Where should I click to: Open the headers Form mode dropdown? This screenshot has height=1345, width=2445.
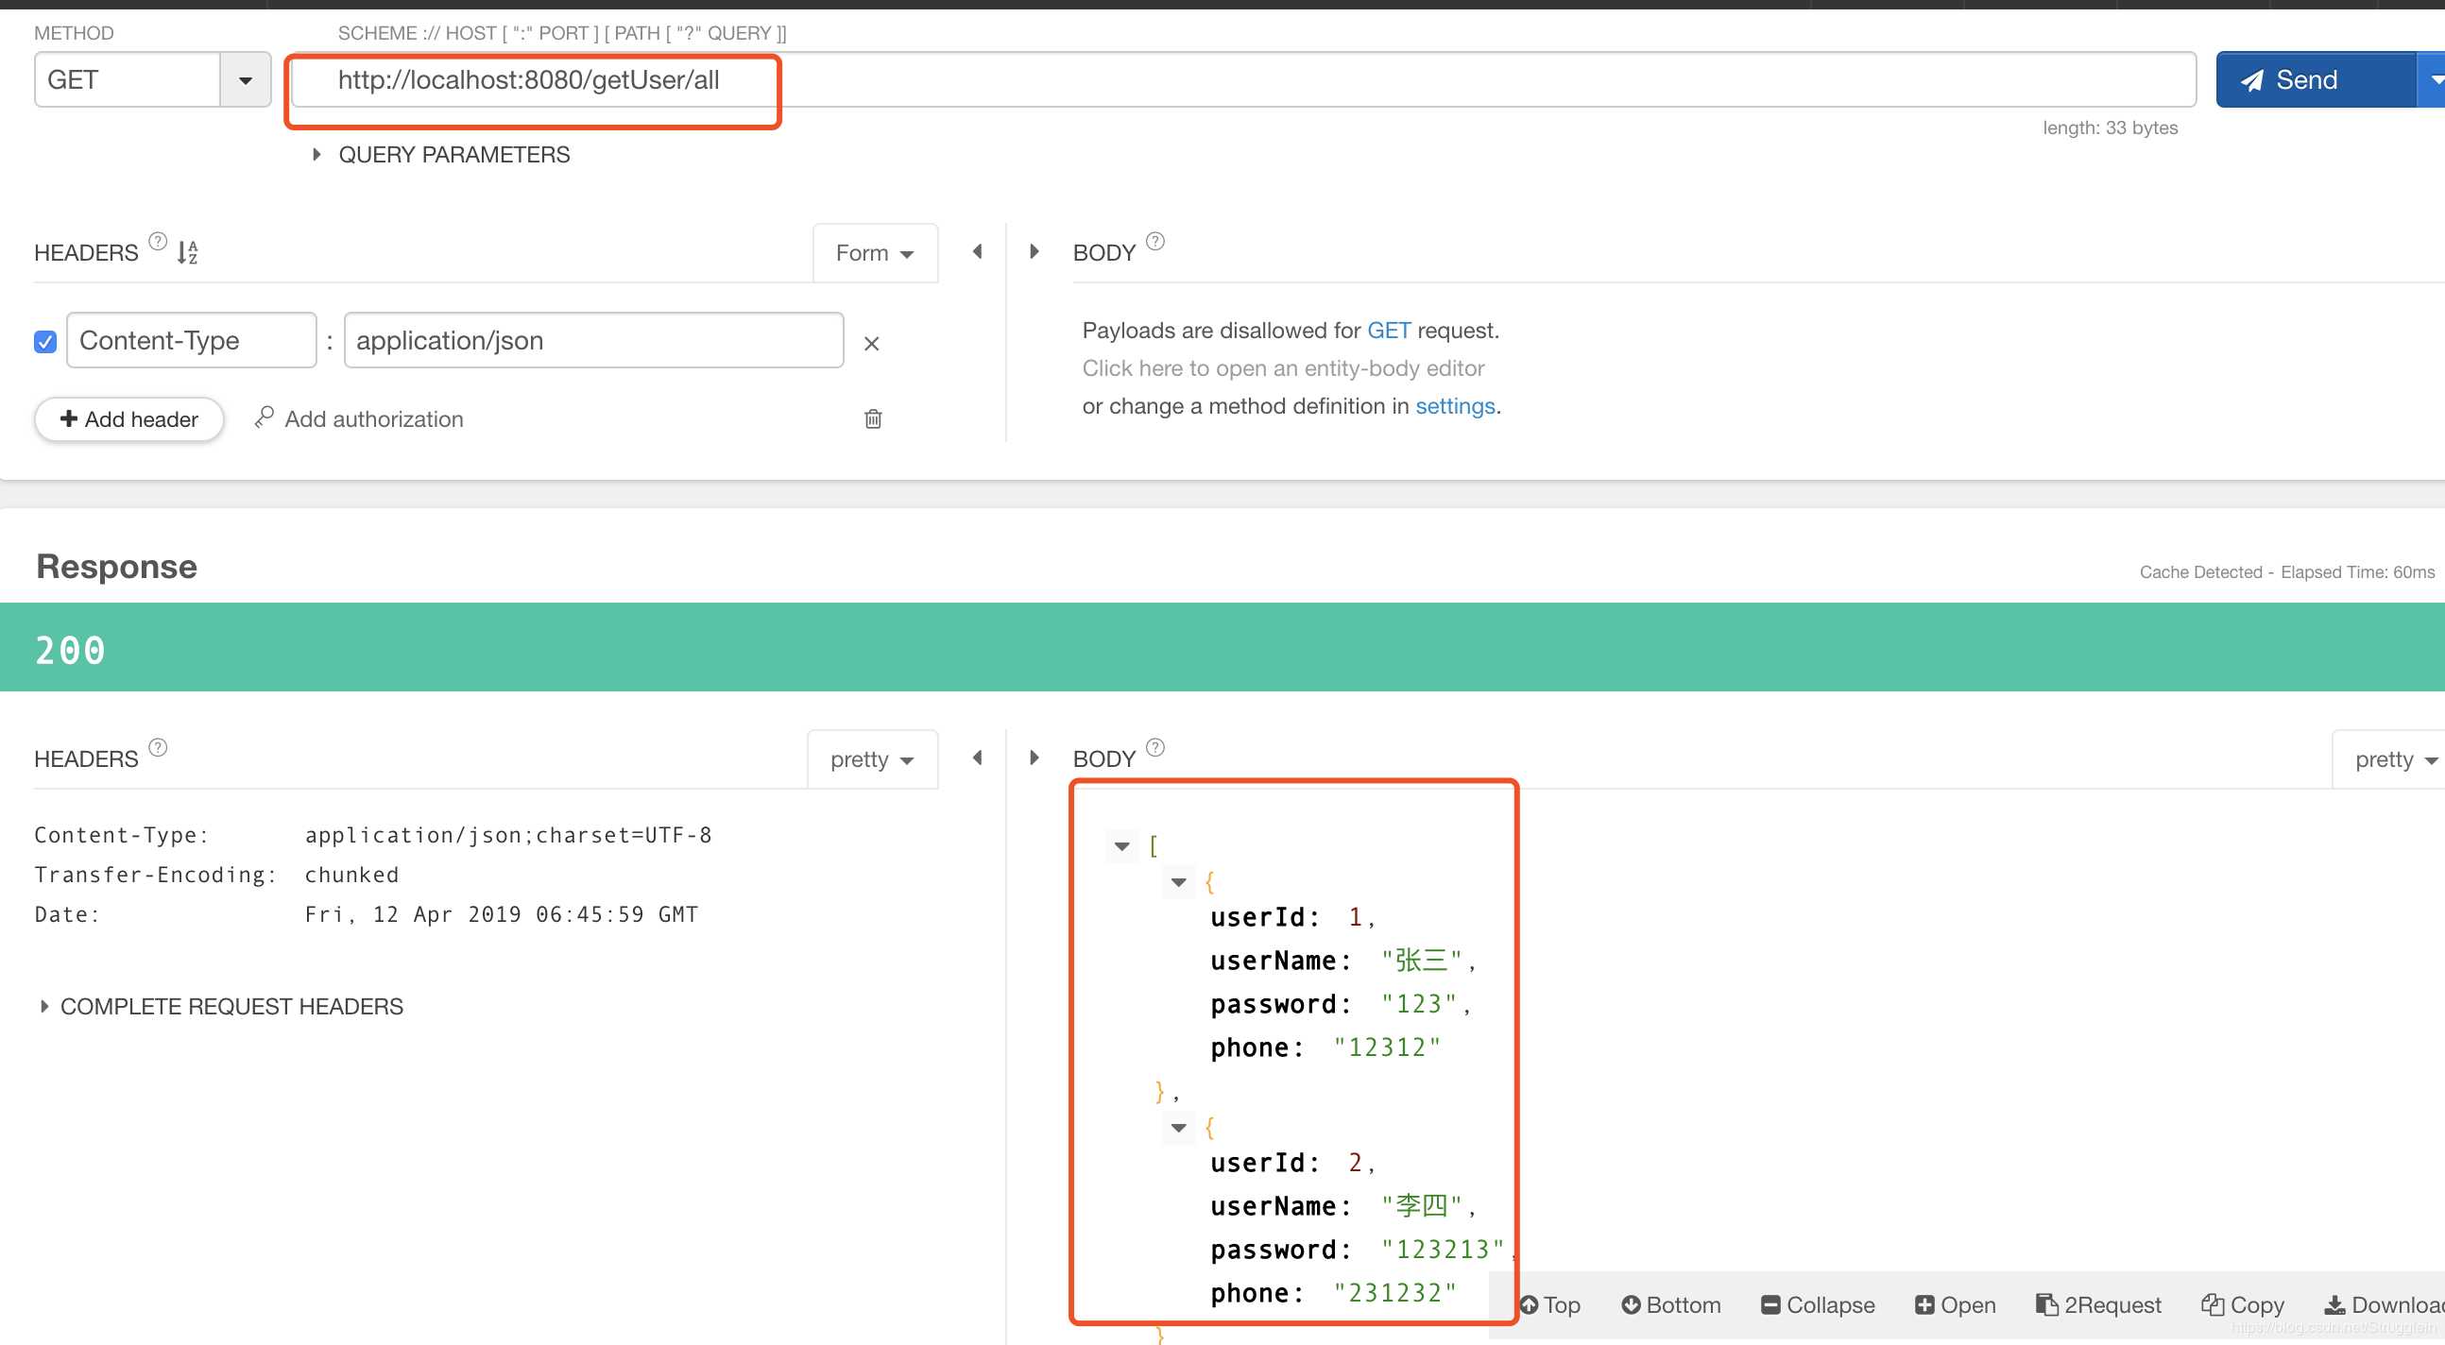point(875,253)
